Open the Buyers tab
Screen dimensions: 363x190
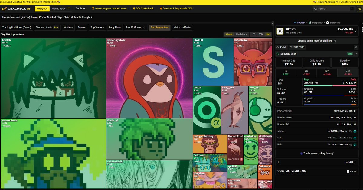click(82, 27)
